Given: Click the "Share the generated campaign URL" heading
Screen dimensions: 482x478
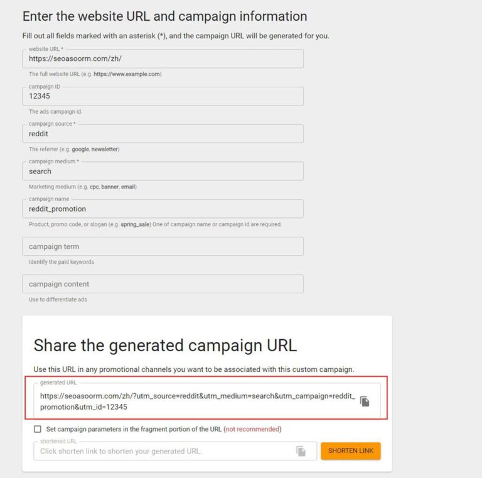Looking at the screenshot, I should (x=165, y=345).
